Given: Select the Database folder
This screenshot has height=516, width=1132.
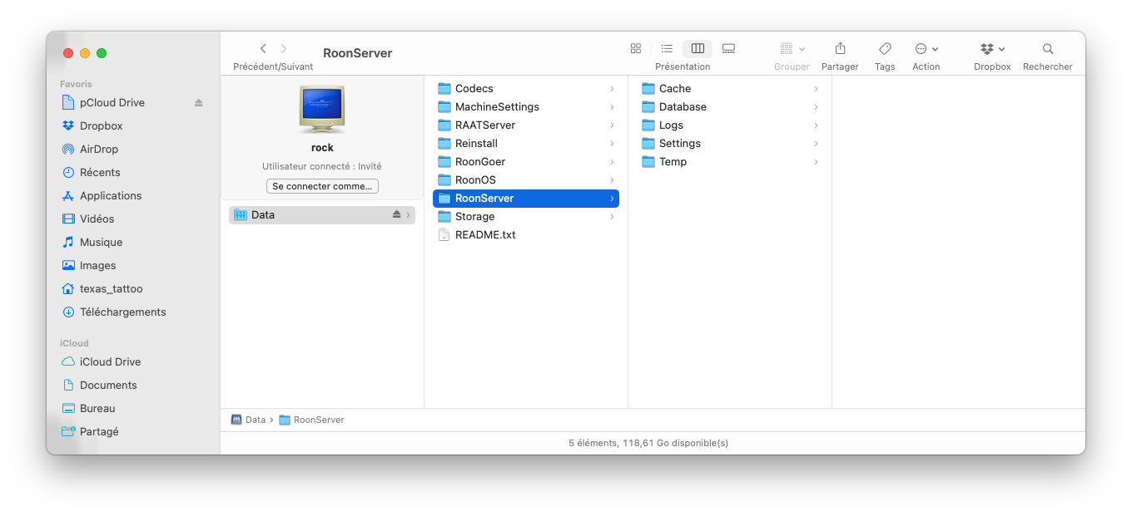Looking at the screenshot, I should [730, 107].
